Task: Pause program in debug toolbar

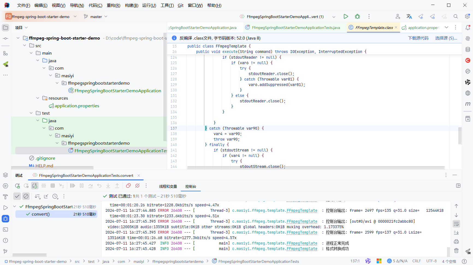Action: [82, 186]
